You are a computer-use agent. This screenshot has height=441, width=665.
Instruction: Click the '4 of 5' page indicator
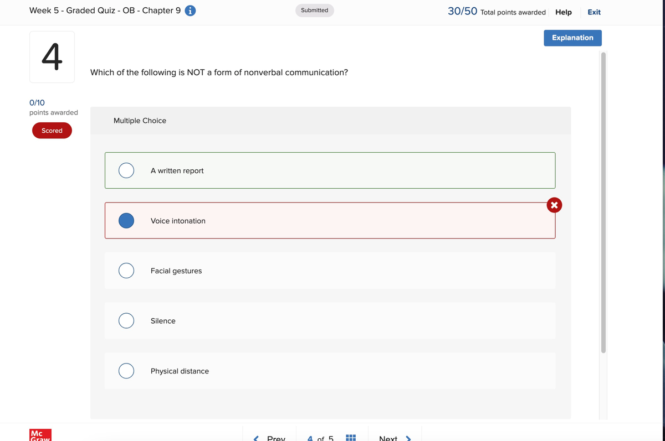click(x=320, y=438)
